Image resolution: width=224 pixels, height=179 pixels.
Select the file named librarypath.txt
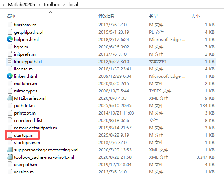tap(28, 62)
